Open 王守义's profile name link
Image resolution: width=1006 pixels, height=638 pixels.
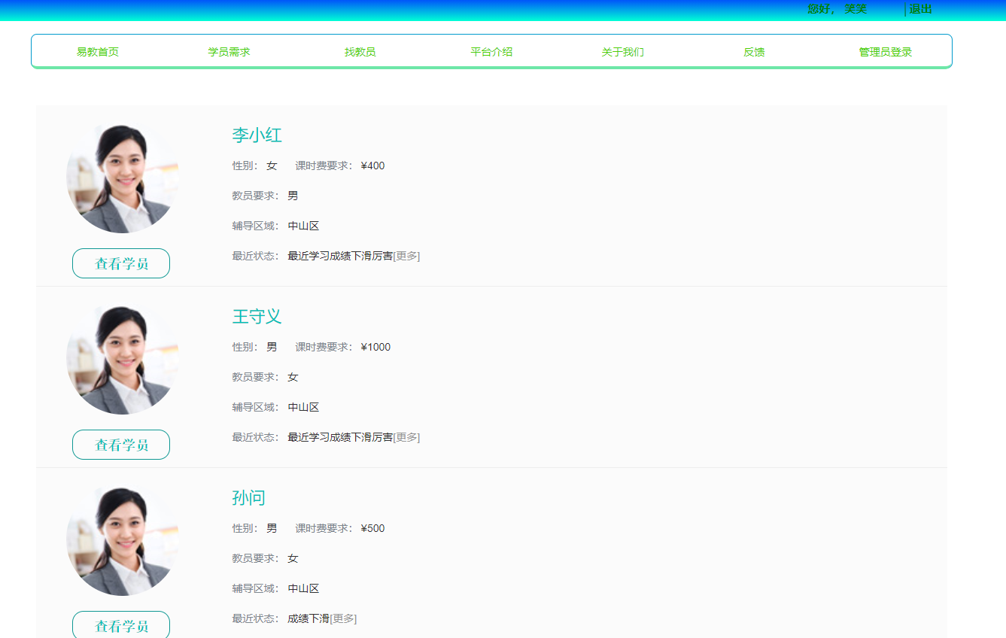256,316
